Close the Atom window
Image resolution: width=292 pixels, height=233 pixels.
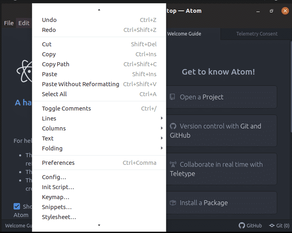click(285, 11)
